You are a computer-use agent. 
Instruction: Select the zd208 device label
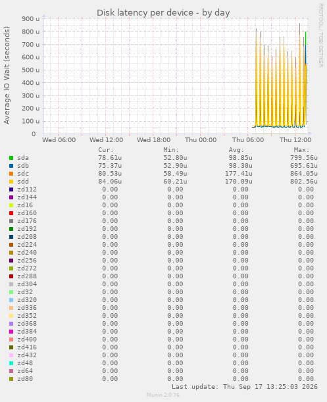(x=27, y=237)
